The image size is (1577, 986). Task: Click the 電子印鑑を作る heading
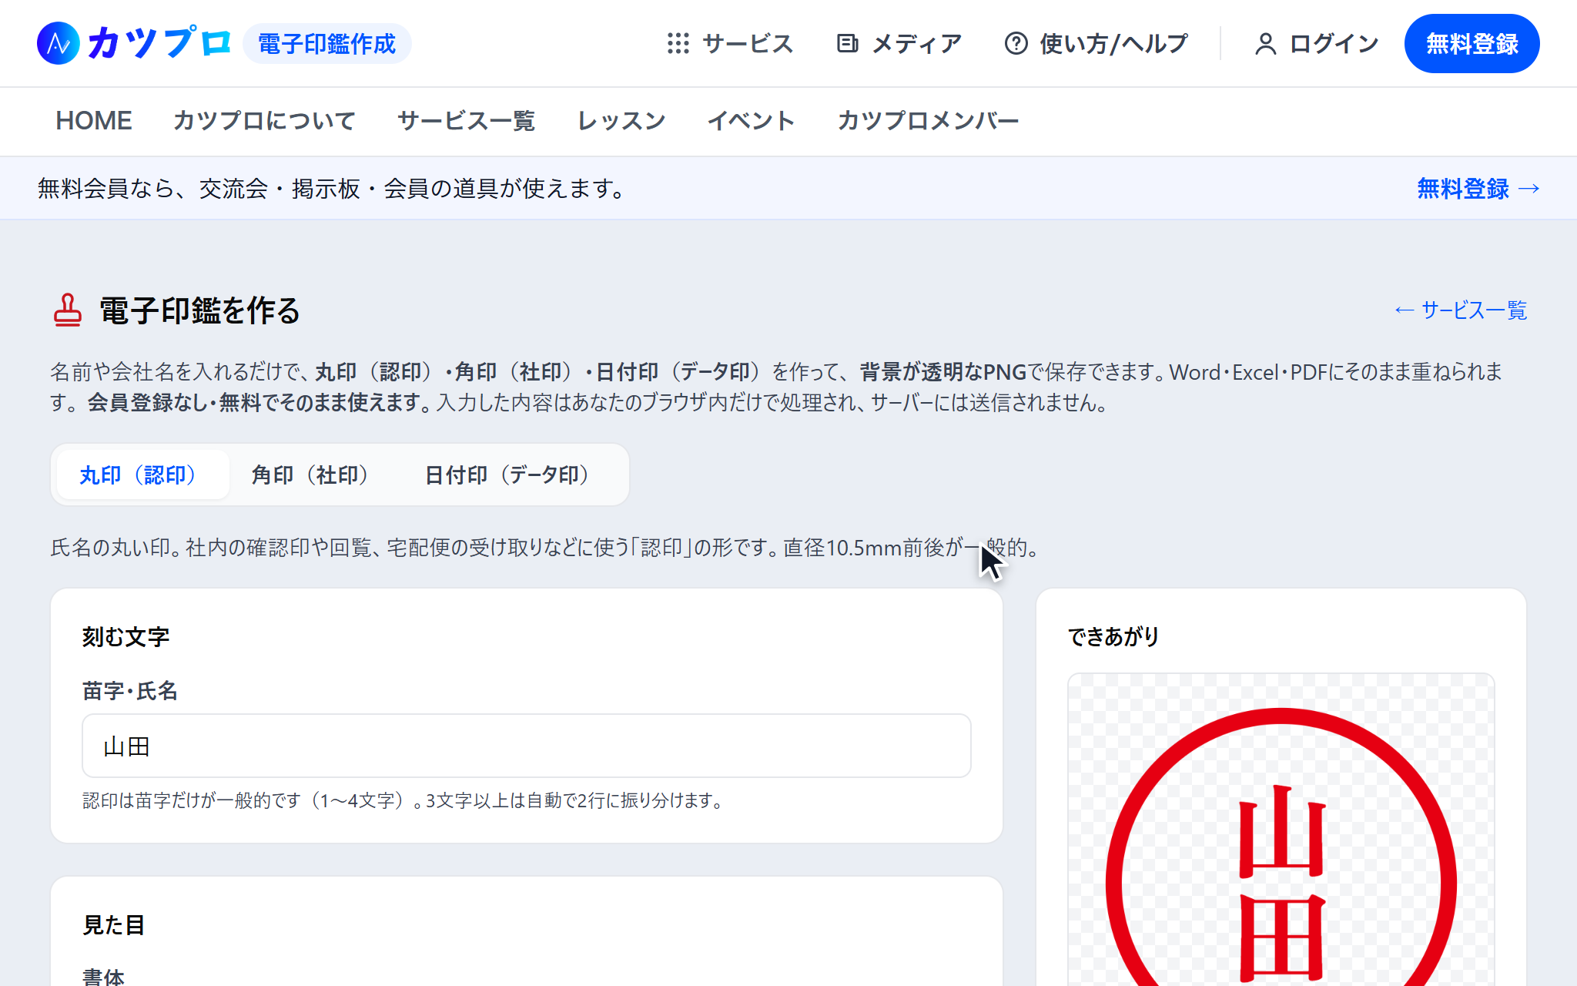pos(199,310)
